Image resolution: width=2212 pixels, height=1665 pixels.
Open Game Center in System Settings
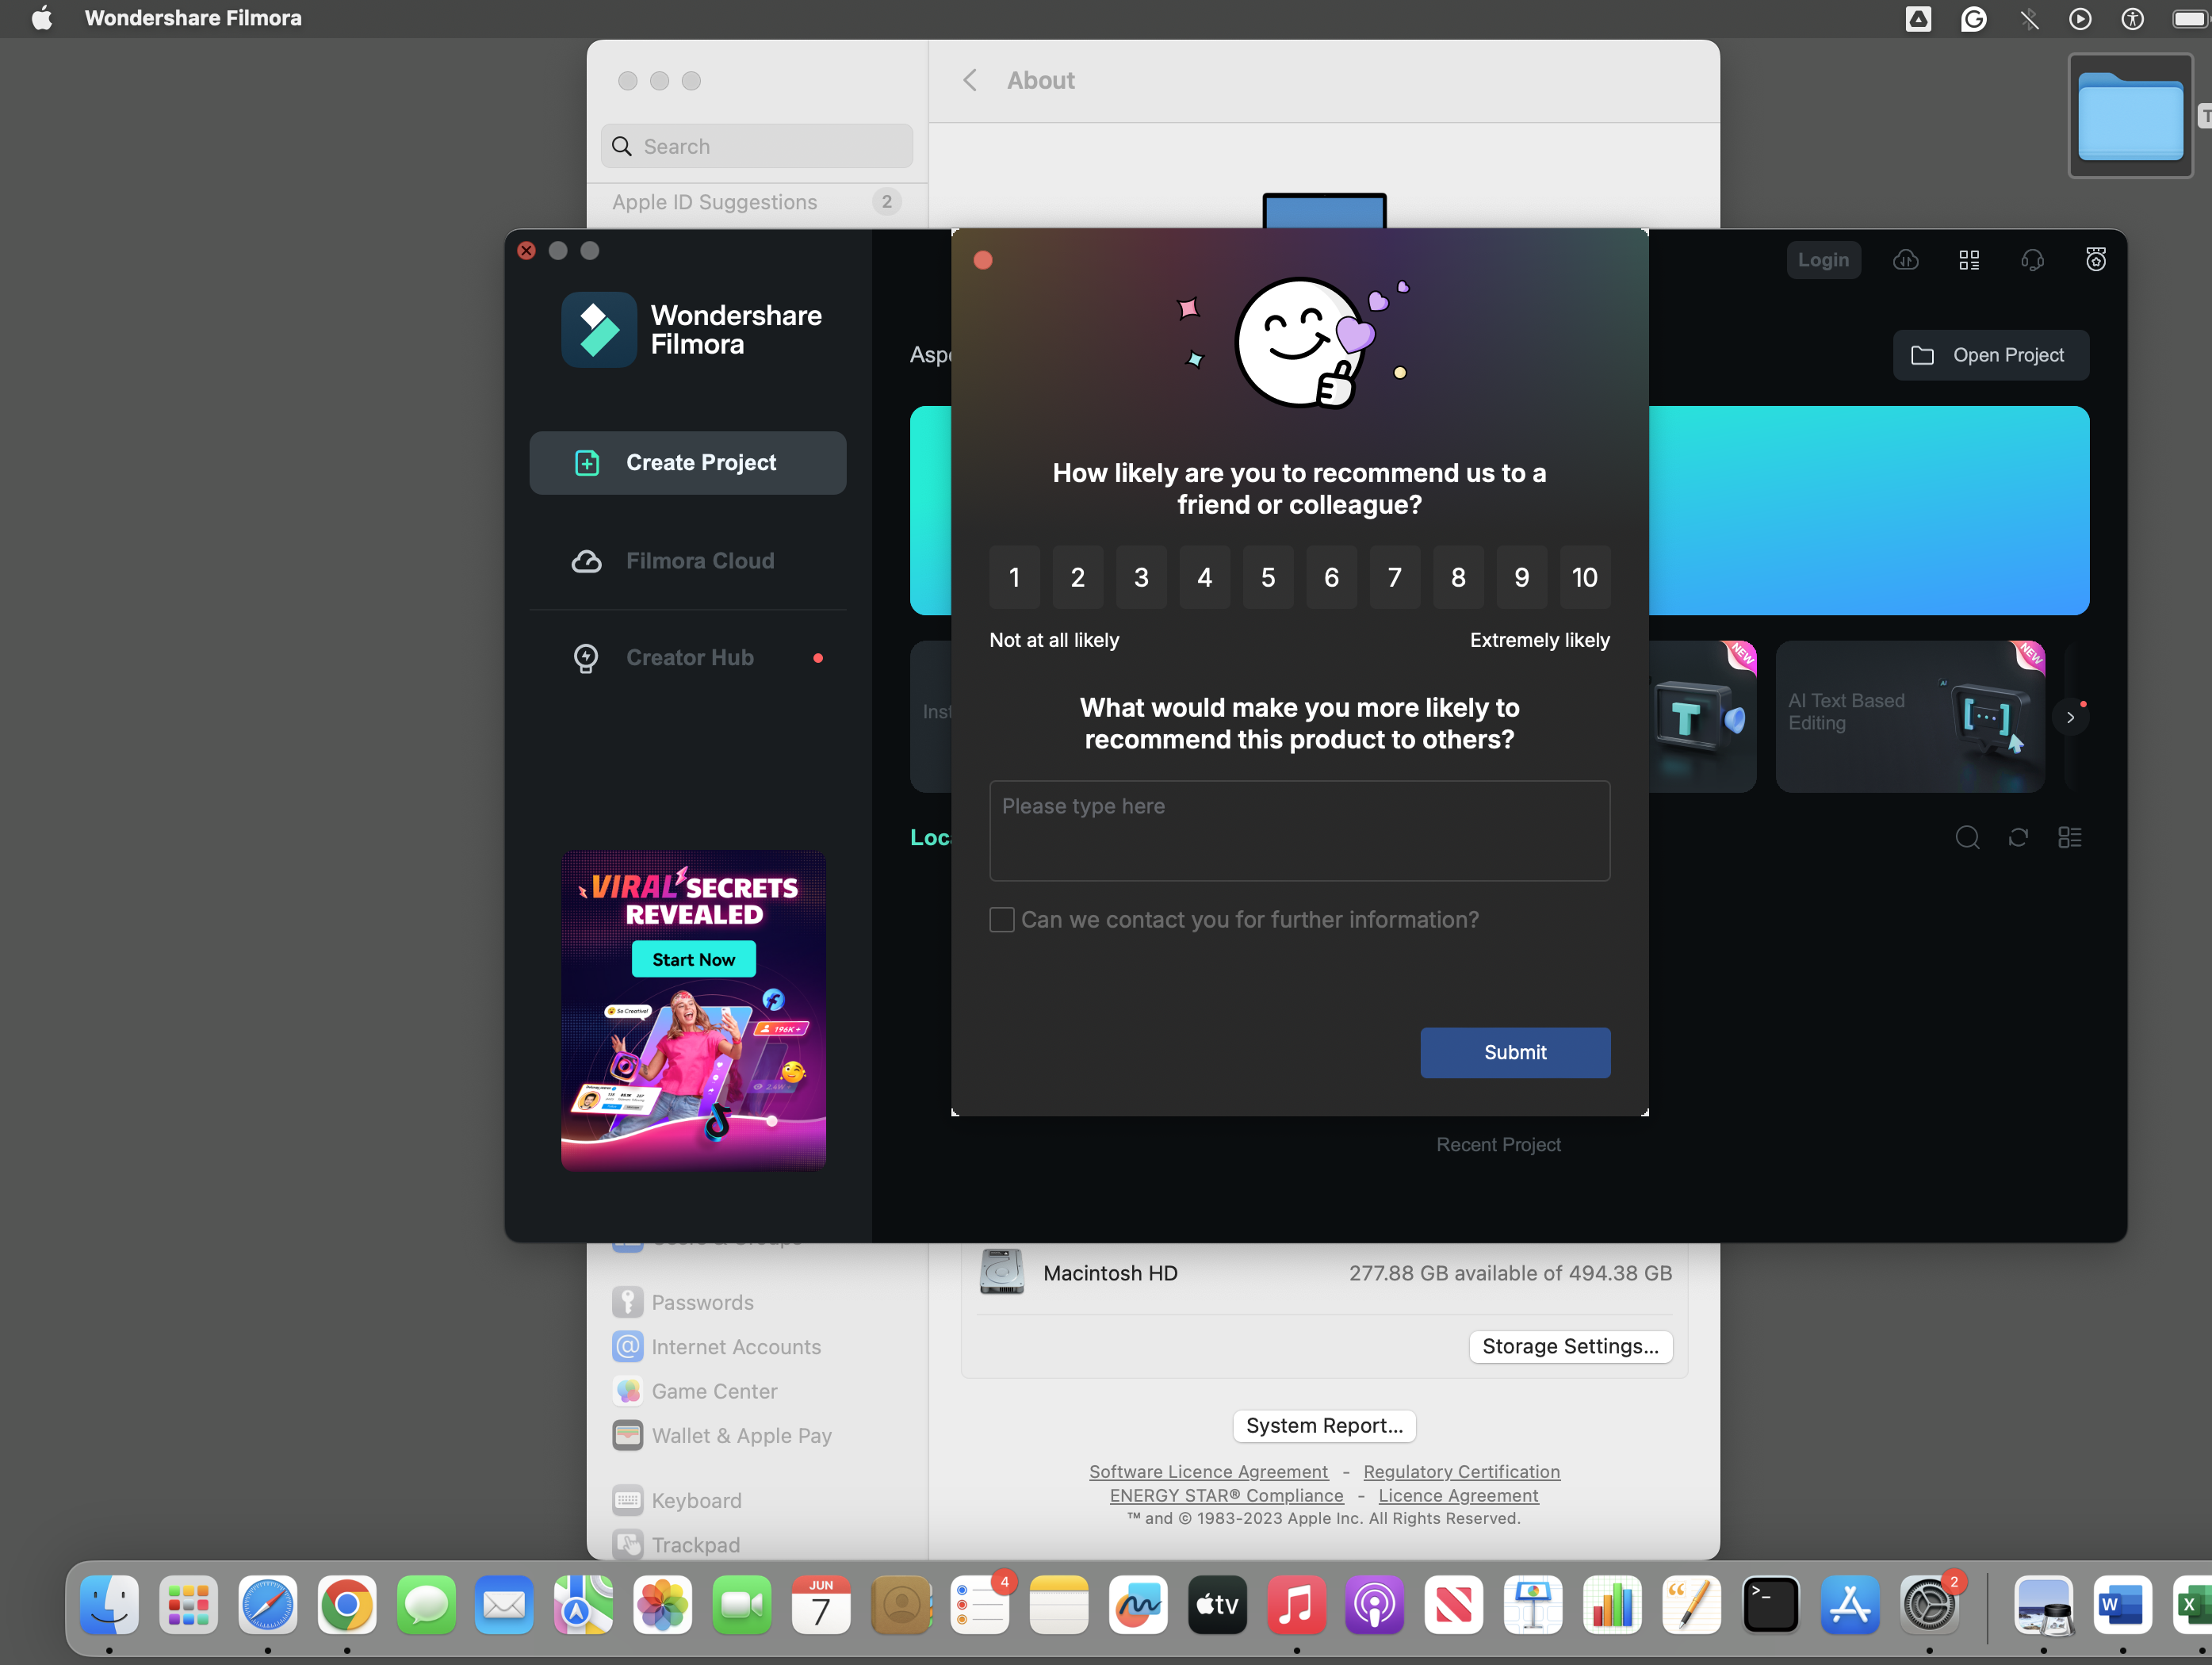click(x=696, y=1391)
